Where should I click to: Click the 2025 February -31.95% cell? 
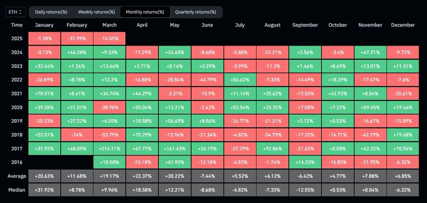point(77,38)
